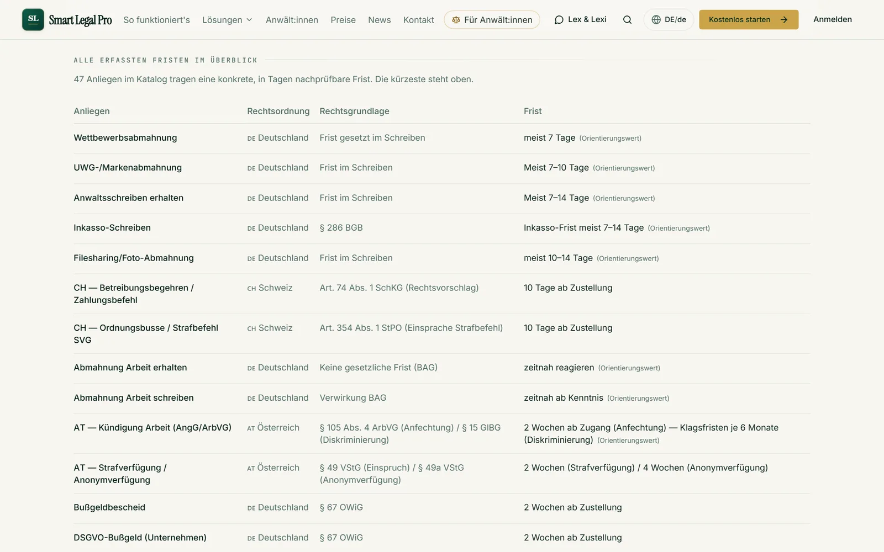Image resolution: width=884 pixels, height=552 pixels.
Task: Go to the Anwält:innen page
Action: [x=292, y=20]
